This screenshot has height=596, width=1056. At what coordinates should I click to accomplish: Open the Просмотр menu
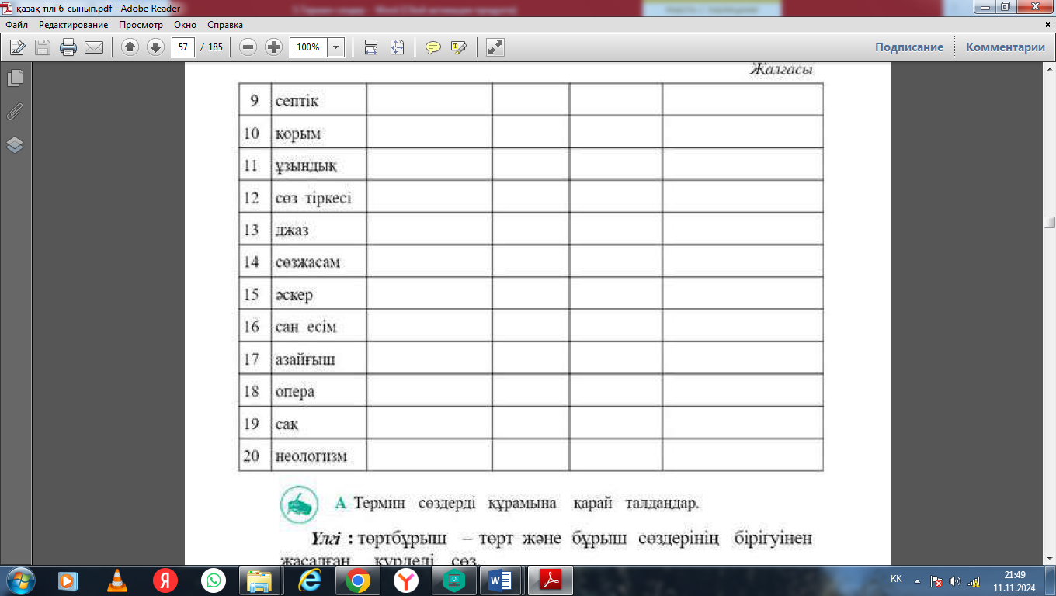pyautogui.click(x=141, y=25)
